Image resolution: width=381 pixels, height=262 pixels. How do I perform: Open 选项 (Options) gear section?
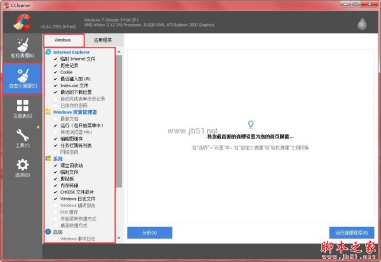coord(22,168)
